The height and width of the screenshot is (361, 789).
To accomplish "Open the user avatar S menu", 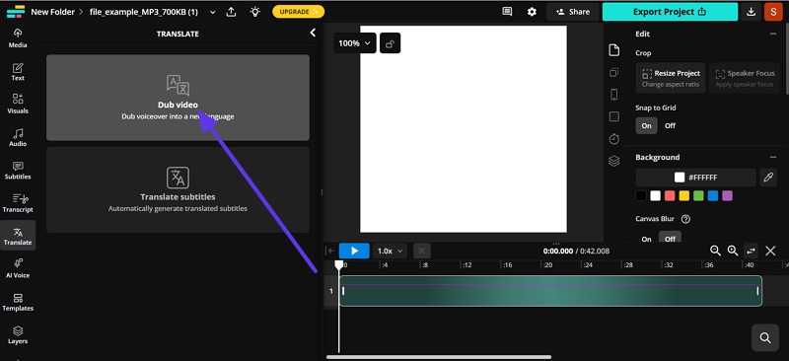I will pos(773,12).
